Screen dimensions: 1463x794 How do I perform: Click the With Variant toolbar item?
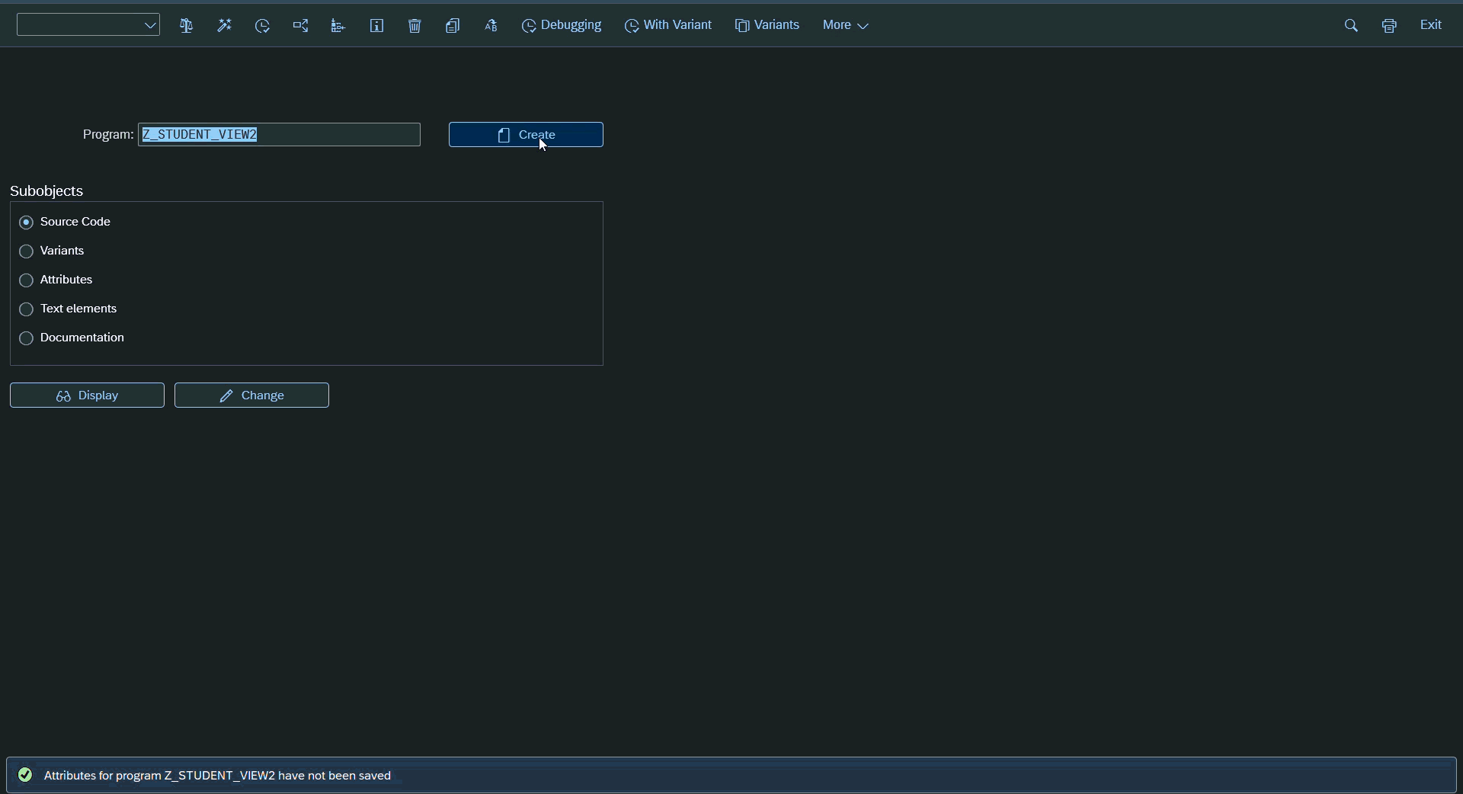(x=668, y=25)
